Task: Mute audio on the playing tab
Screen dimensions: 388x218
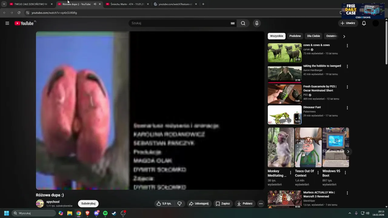Action: point(95,4)
